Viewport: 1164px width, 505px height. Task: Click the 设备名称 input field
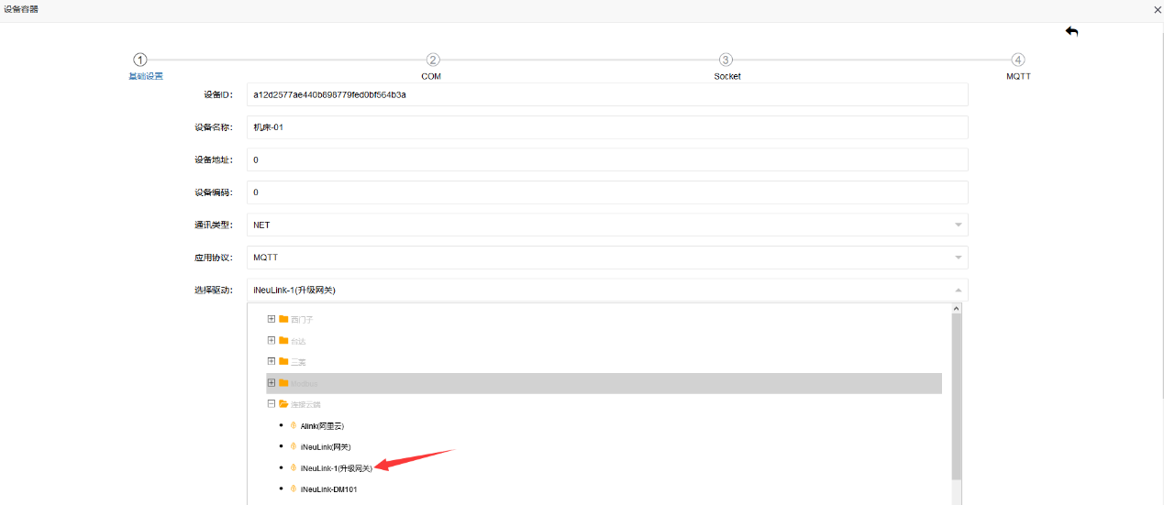pos(606,127)
